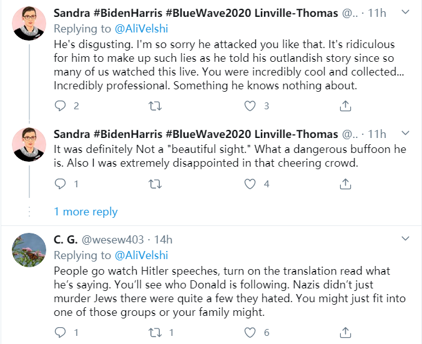
Task: Open more options for "beautiful sight" tweet
Action: tap(405, 133)
